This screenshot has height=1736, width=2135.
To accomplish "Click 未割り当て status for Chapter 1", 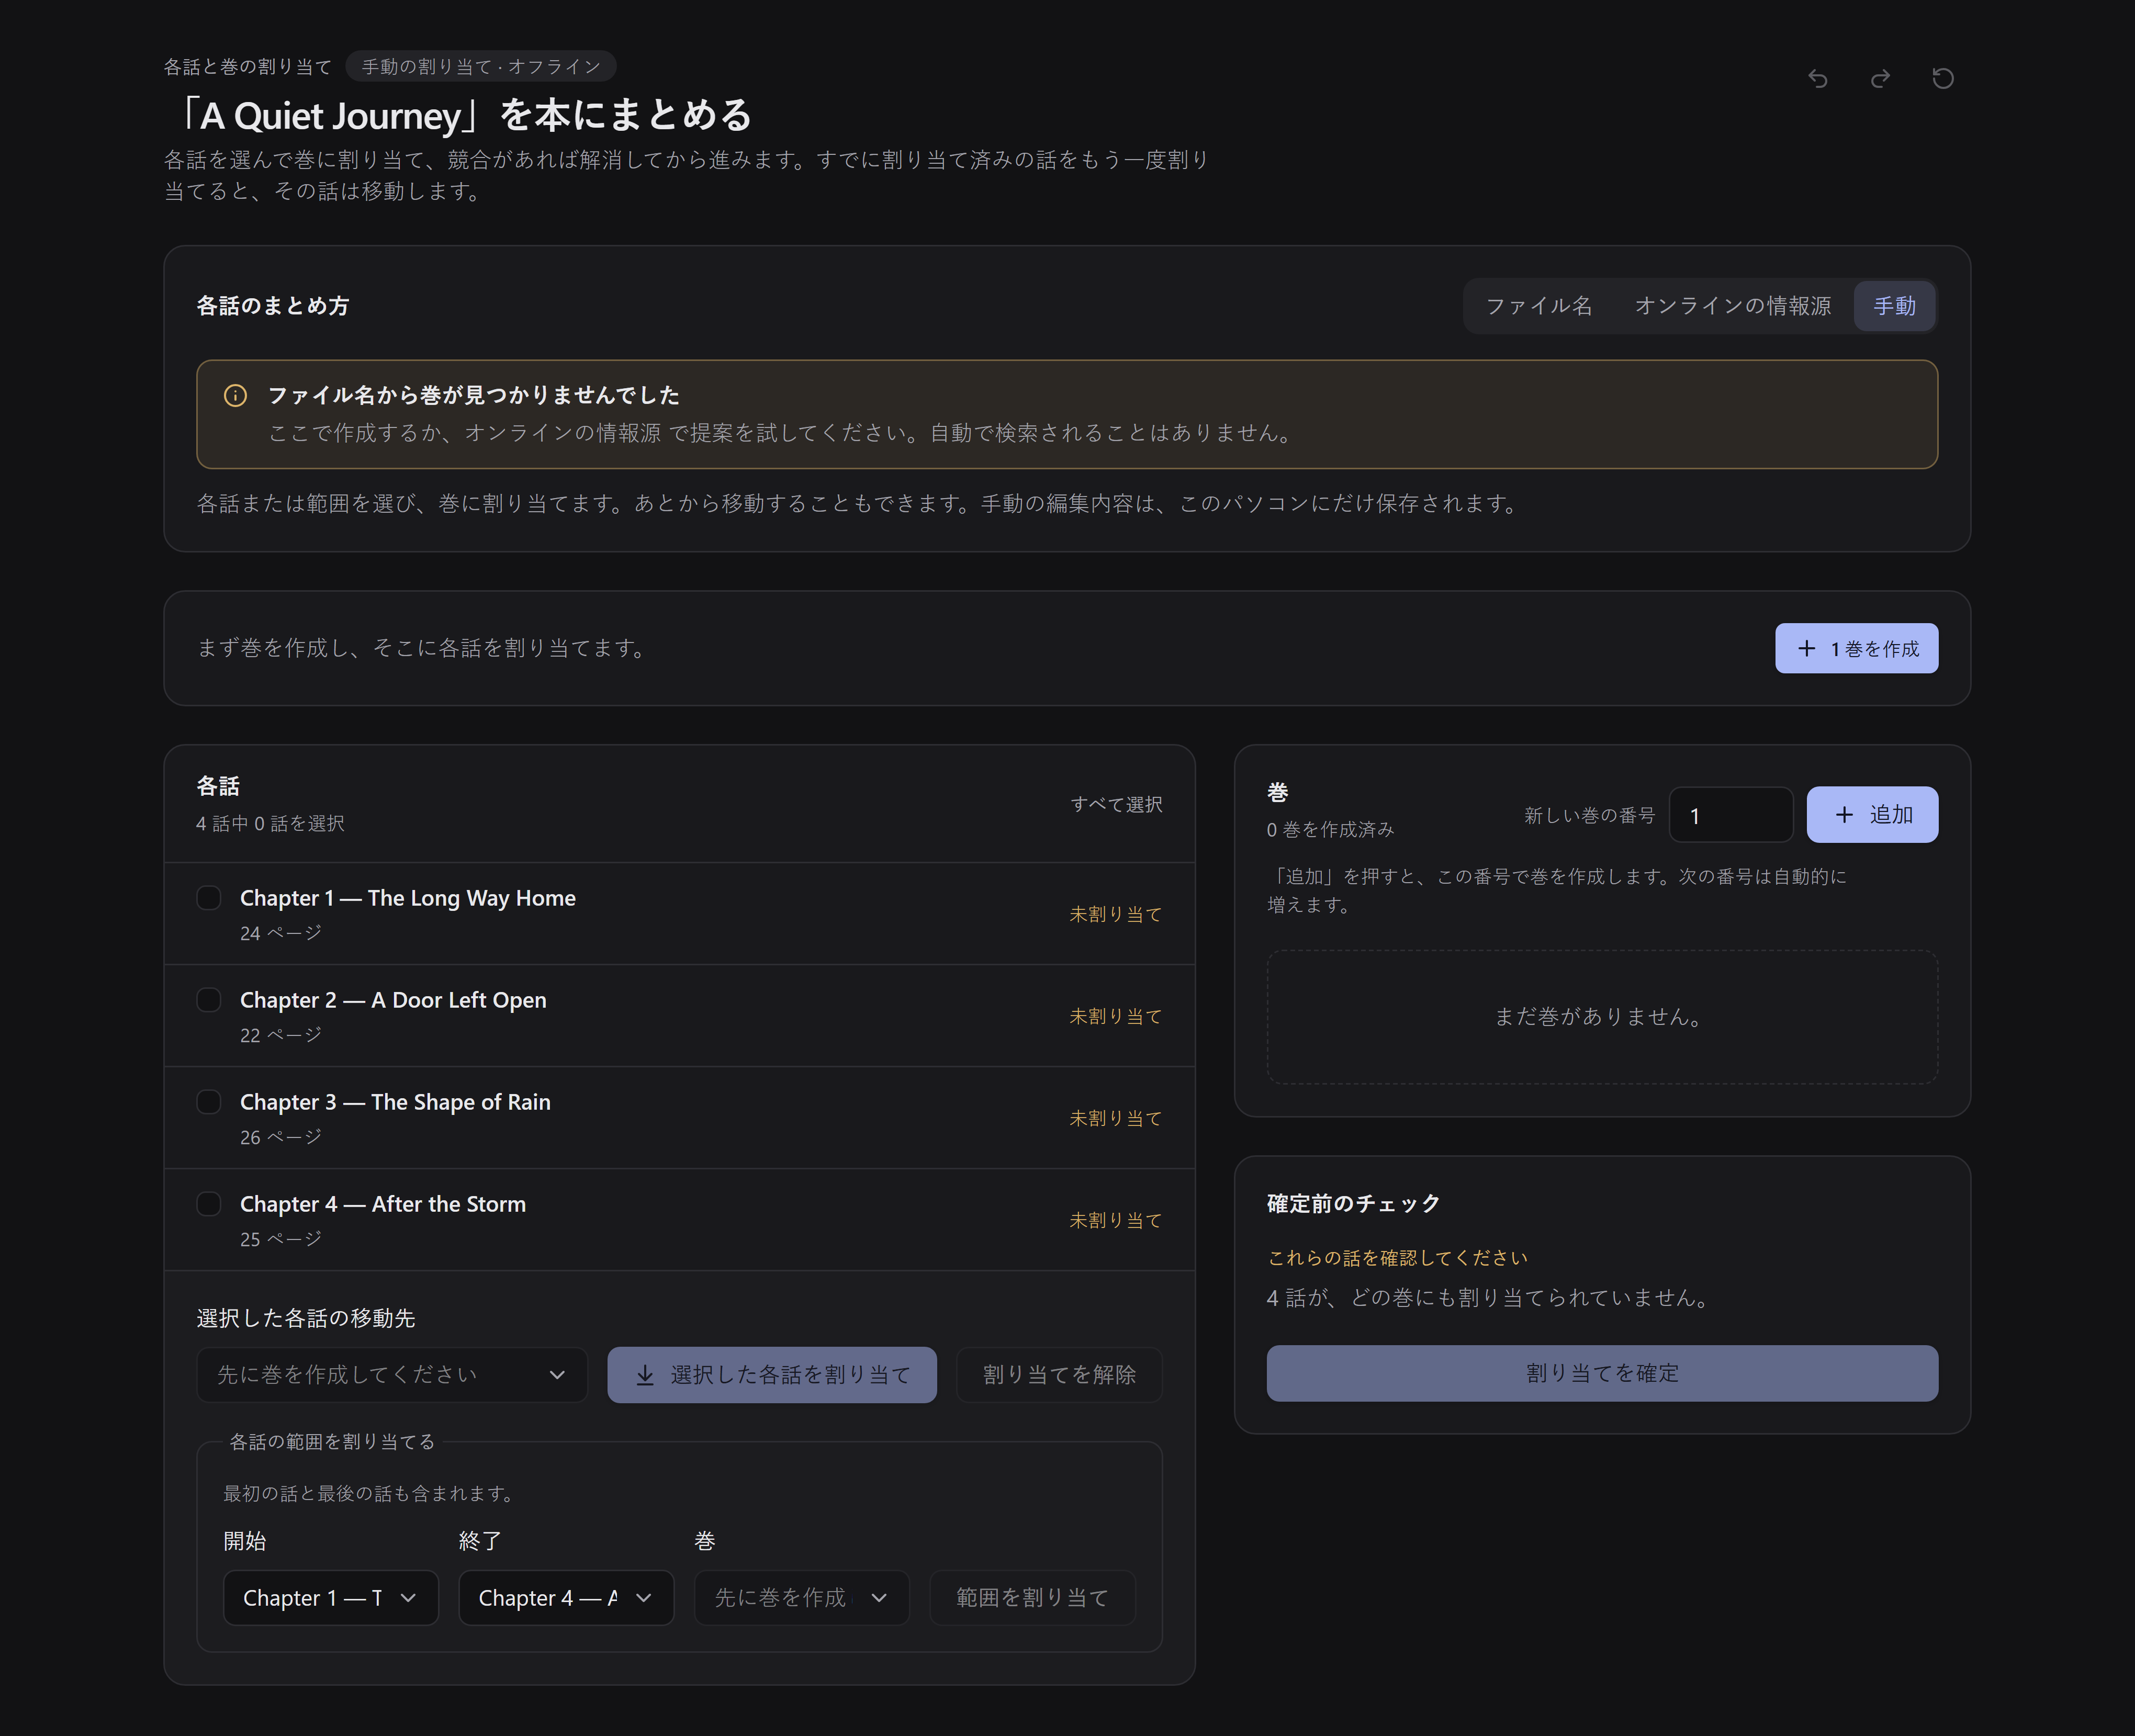I will pos(1116,914).
